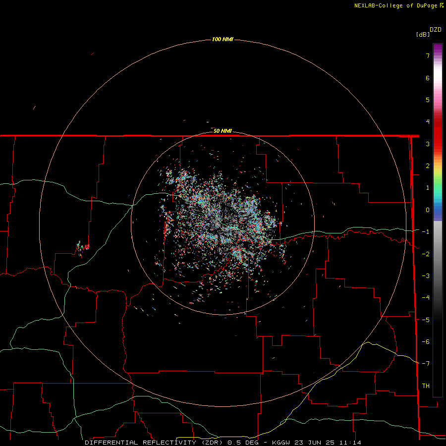Click the 1 value on color scale
Screen dimensions: 446x446
tap(428, 188)
